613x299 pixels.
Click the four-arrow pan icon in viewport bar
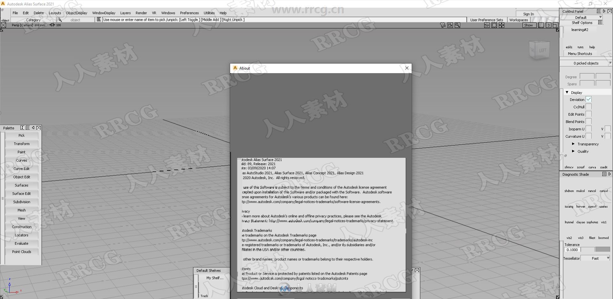501,25
